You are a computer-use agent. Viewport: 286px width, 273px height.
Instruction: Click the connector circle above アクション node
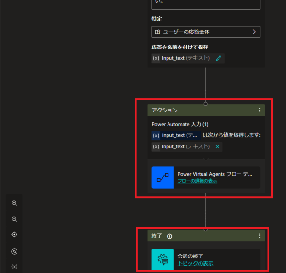206,104
